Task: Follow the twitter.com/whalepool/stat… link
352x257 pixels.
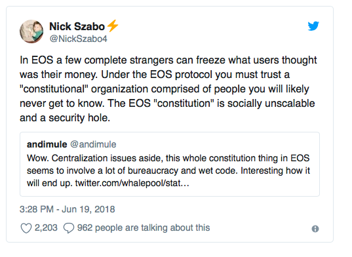Action: tap(132, 183)
